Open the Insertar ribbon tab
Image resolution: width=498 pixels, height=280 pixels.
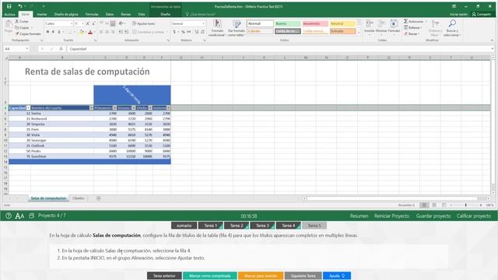pyautogui.click(x=42, y=14)
